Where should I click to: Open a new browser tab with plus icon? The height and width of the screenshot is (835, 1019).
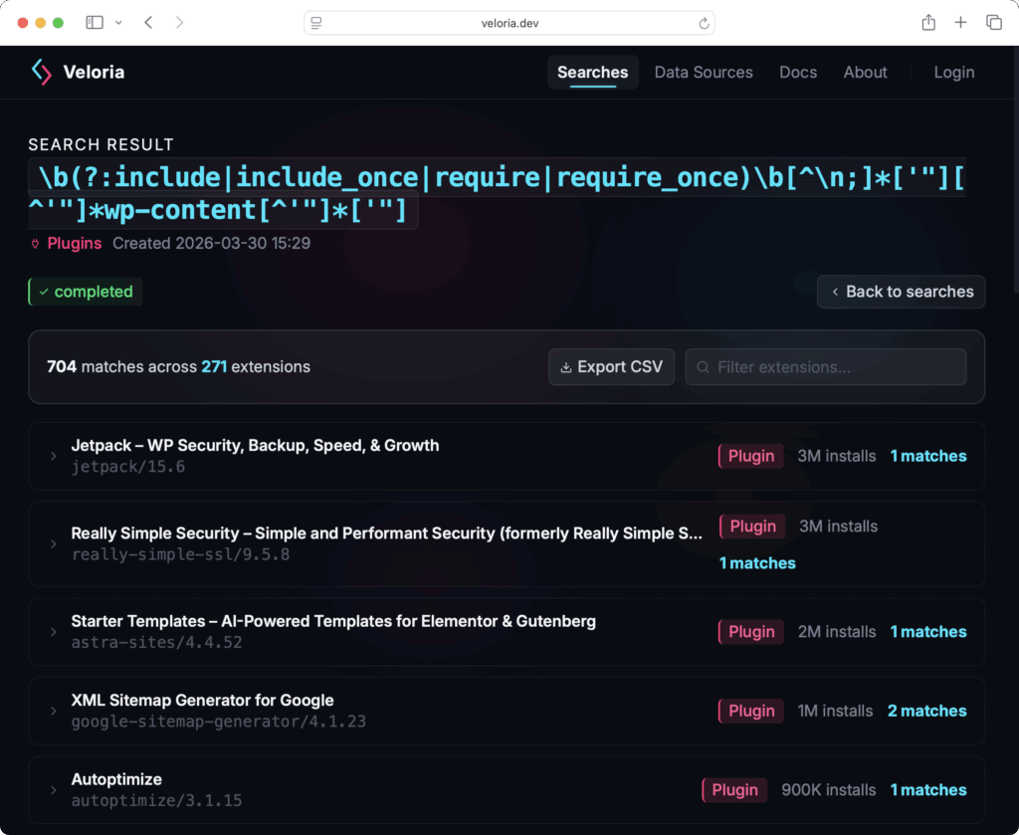point(960,22)
